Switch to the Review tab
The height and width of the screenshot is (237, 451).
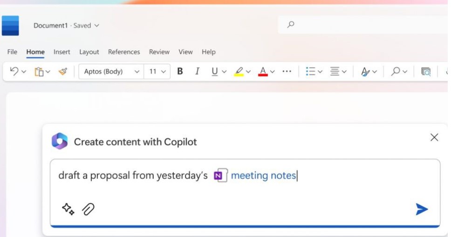(159, 52)
